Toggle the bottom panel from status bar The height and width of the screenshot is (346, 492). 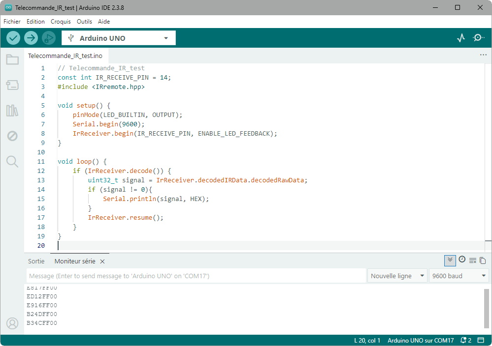(481, 340)
